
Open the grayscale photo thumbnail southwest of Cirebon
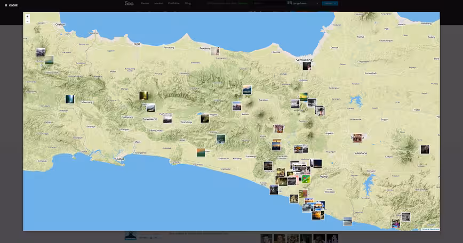coord(41,52)
